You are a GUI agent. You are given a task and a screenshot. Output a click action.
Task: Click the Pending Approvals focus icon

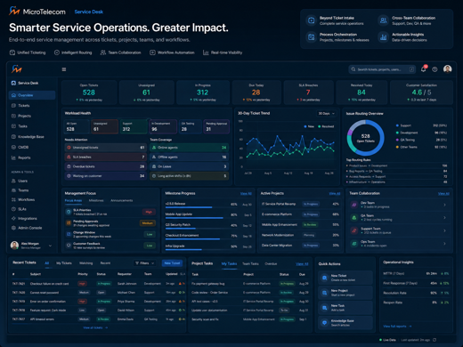(69, 223)
